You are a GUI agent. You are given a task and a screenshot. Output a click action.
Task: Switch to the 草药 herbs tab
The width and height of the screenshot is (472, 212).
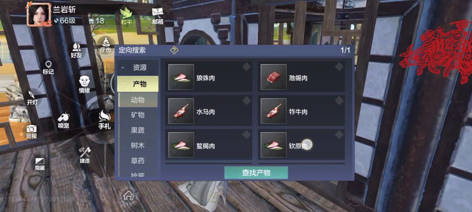(138, 161)
